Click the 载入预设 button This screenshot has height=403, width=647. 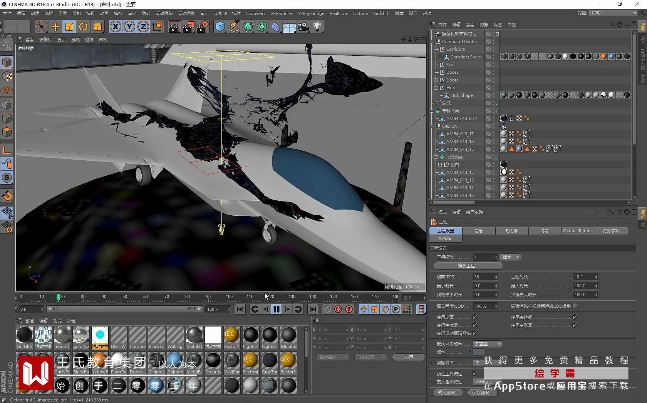pyautogui.click(x=448, y=393)
